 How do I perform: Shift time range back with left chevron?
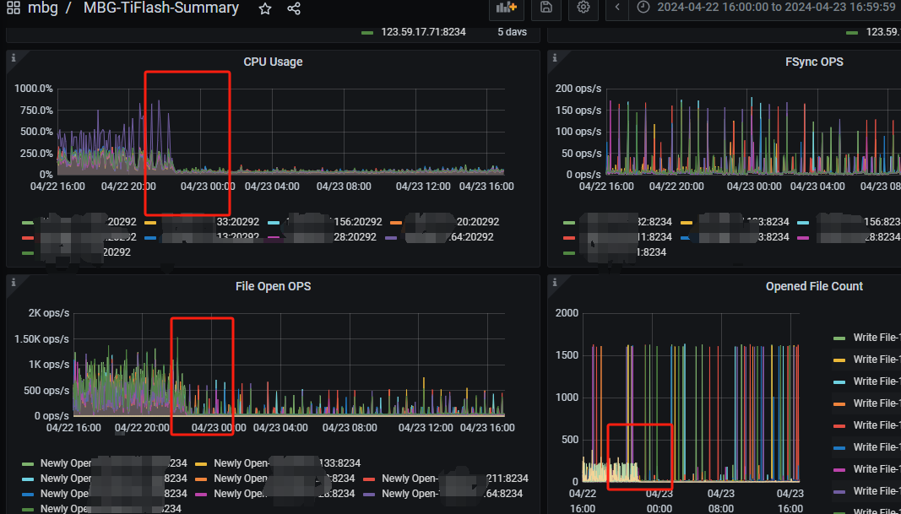point(618,8)
